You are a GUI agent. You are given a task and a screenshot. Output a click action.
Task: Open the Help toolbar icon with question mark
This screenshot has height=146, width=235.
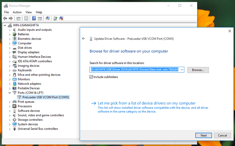(x=34, y=19)
